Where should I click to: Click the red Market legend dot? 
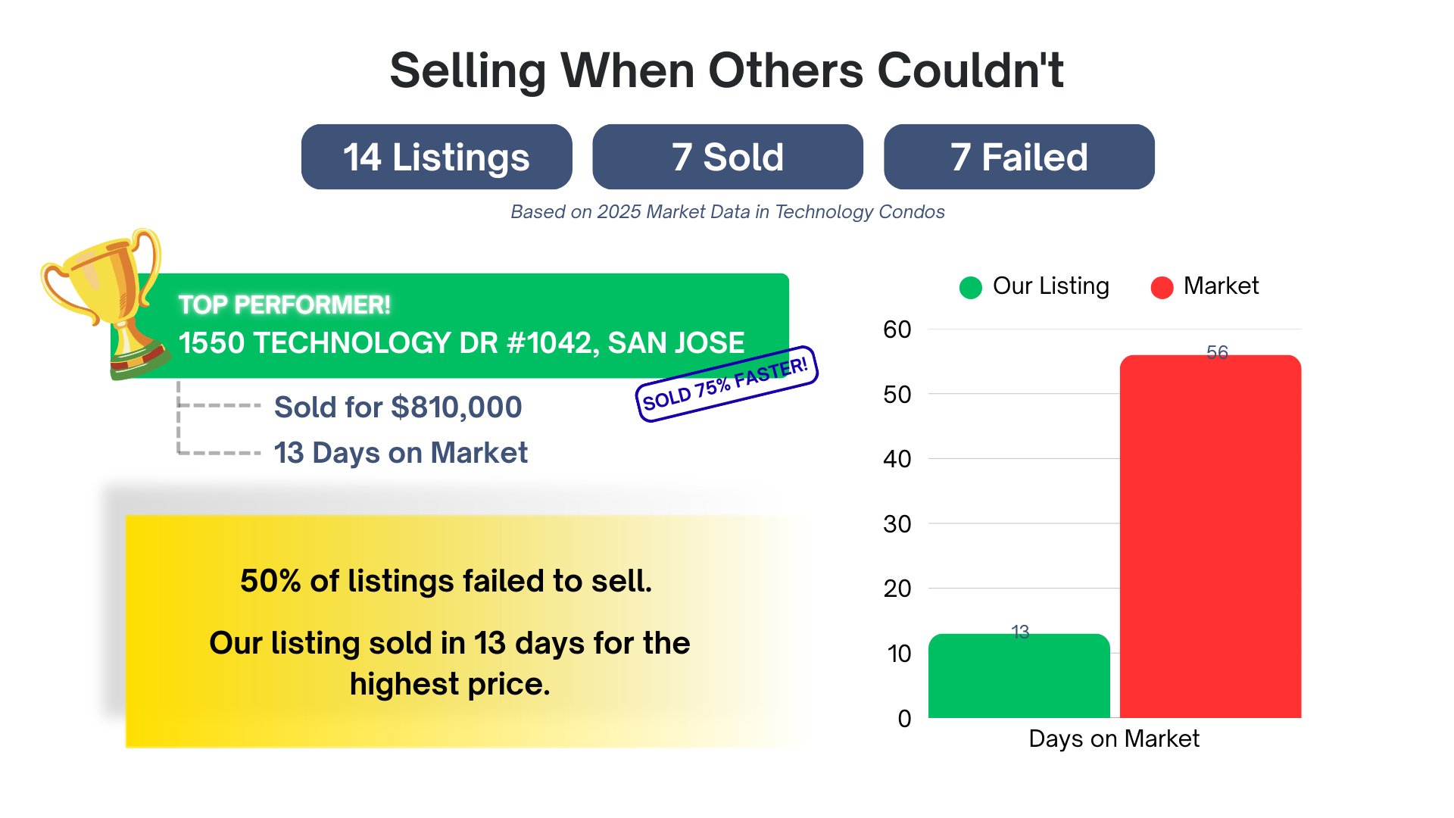[x=1162, y=287]
